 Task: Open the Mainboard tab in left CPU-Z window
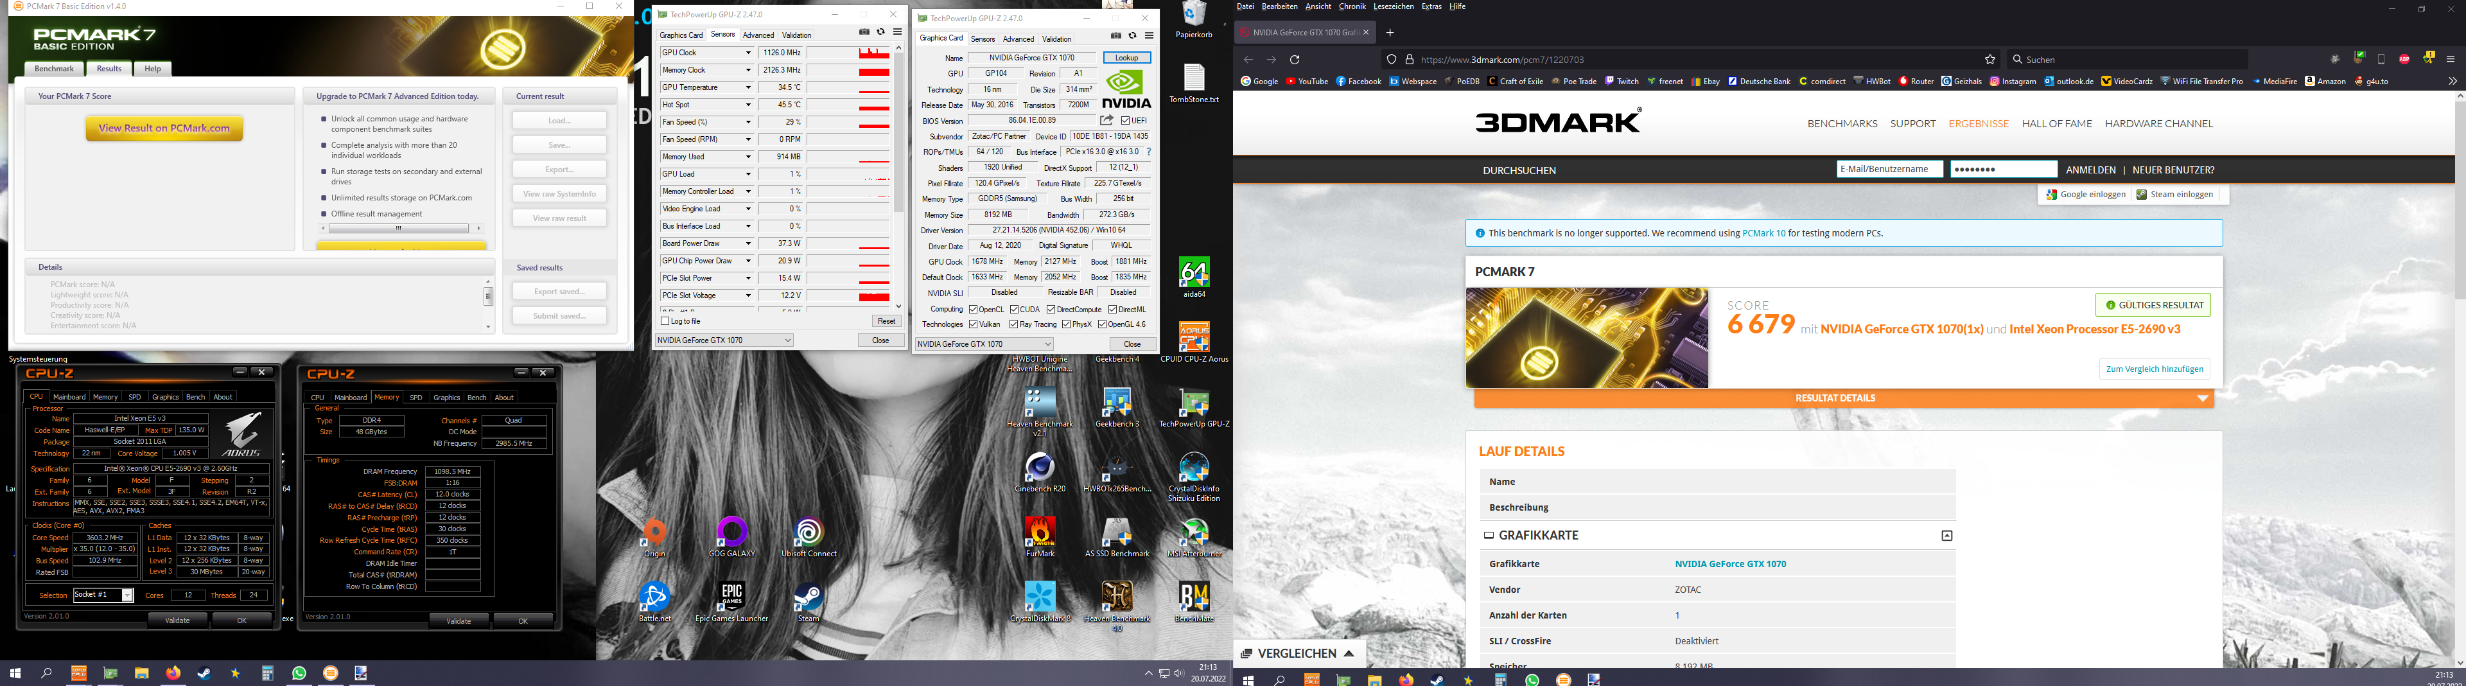pos(69,397)
